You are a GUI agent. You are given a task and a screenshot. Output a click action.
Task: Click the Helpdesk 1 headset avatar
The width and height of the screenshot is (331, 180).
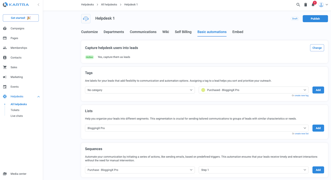[x=86, y=19]
